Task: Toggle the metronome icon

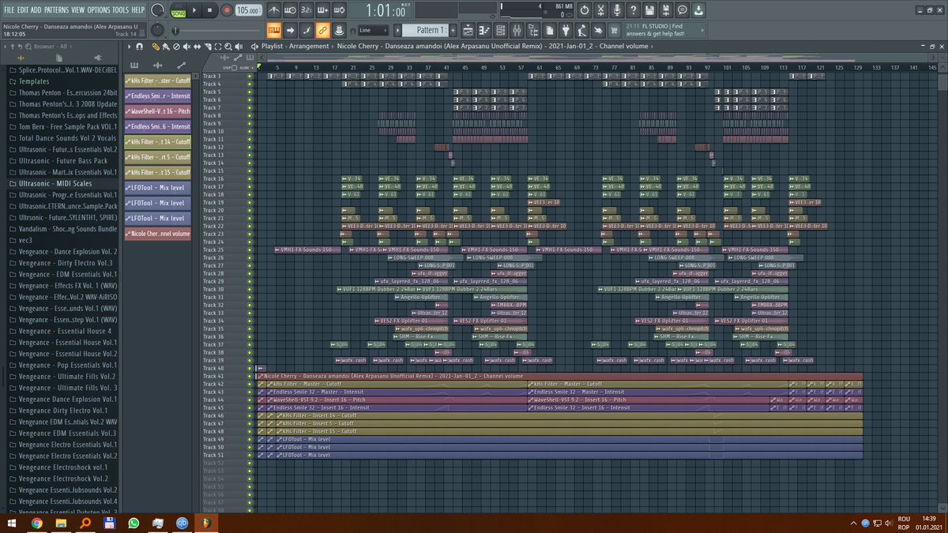Action: pyautogui.click(x=273, y=10)
